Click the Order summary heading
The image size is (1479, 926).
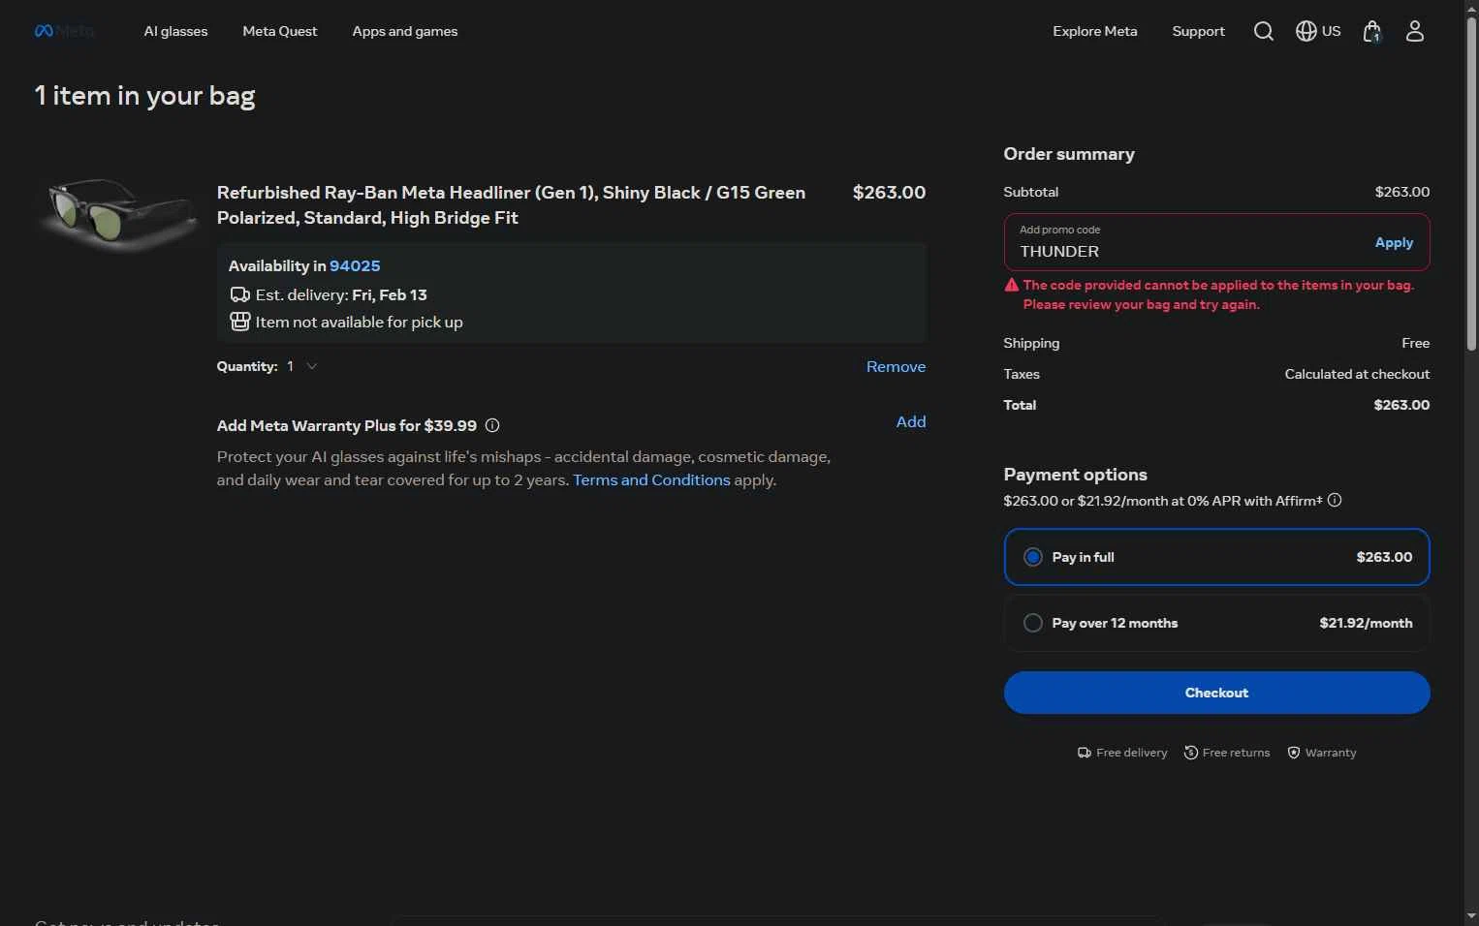point(1069,154)
